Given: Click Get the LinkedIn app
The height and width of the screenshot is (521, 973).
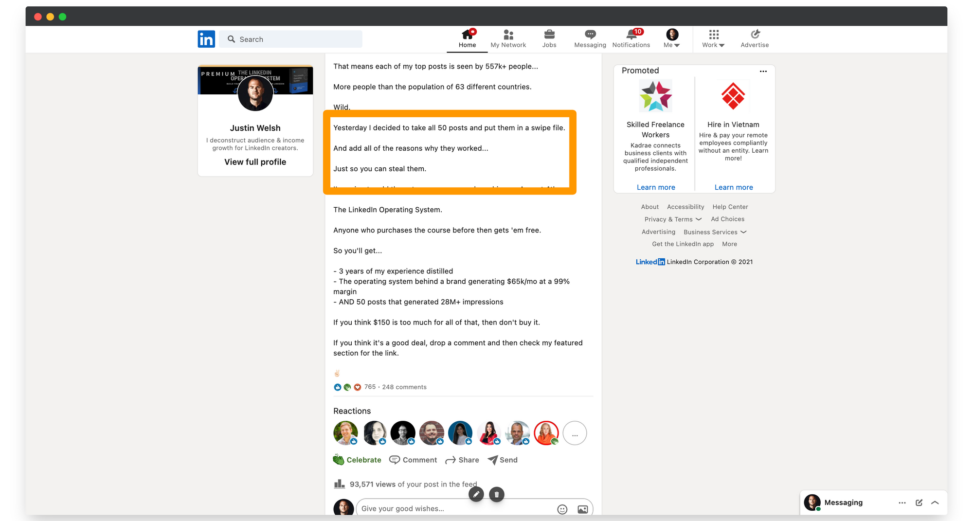Looking at the screenshot, I should click(x=683, y=244).
